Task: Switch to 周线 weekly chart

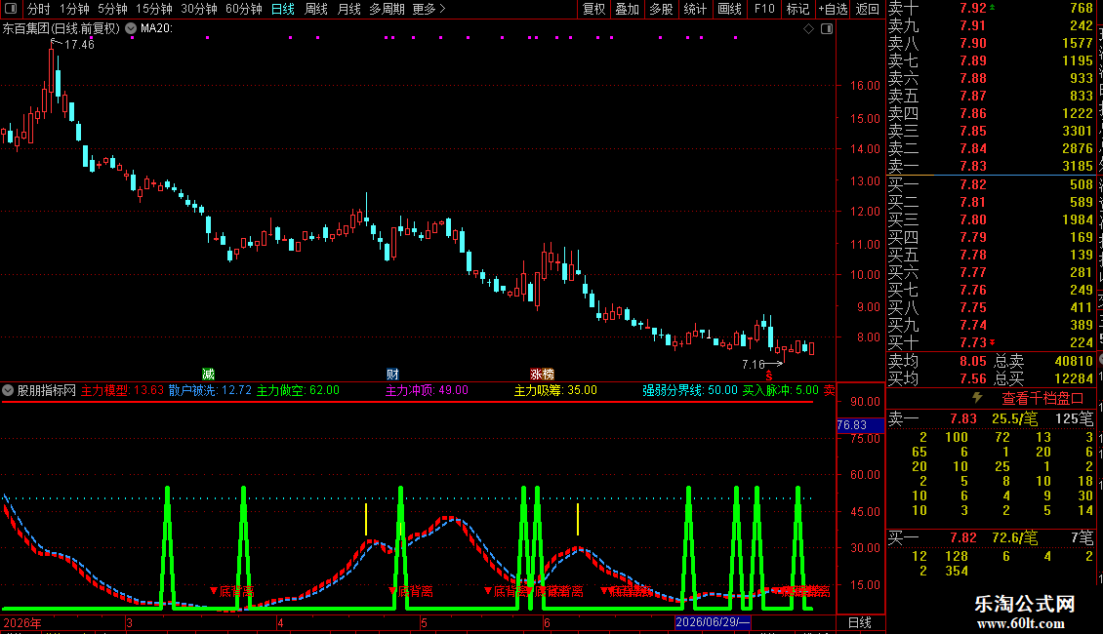Action: point(316,9)
